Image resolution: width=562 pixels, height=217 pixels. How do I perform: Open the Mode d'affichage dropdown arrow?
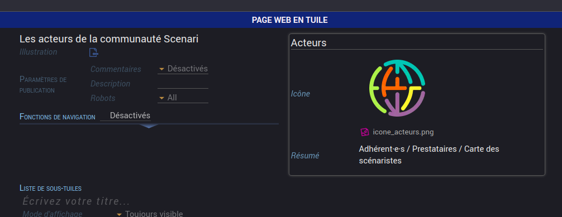click(120, 215)
